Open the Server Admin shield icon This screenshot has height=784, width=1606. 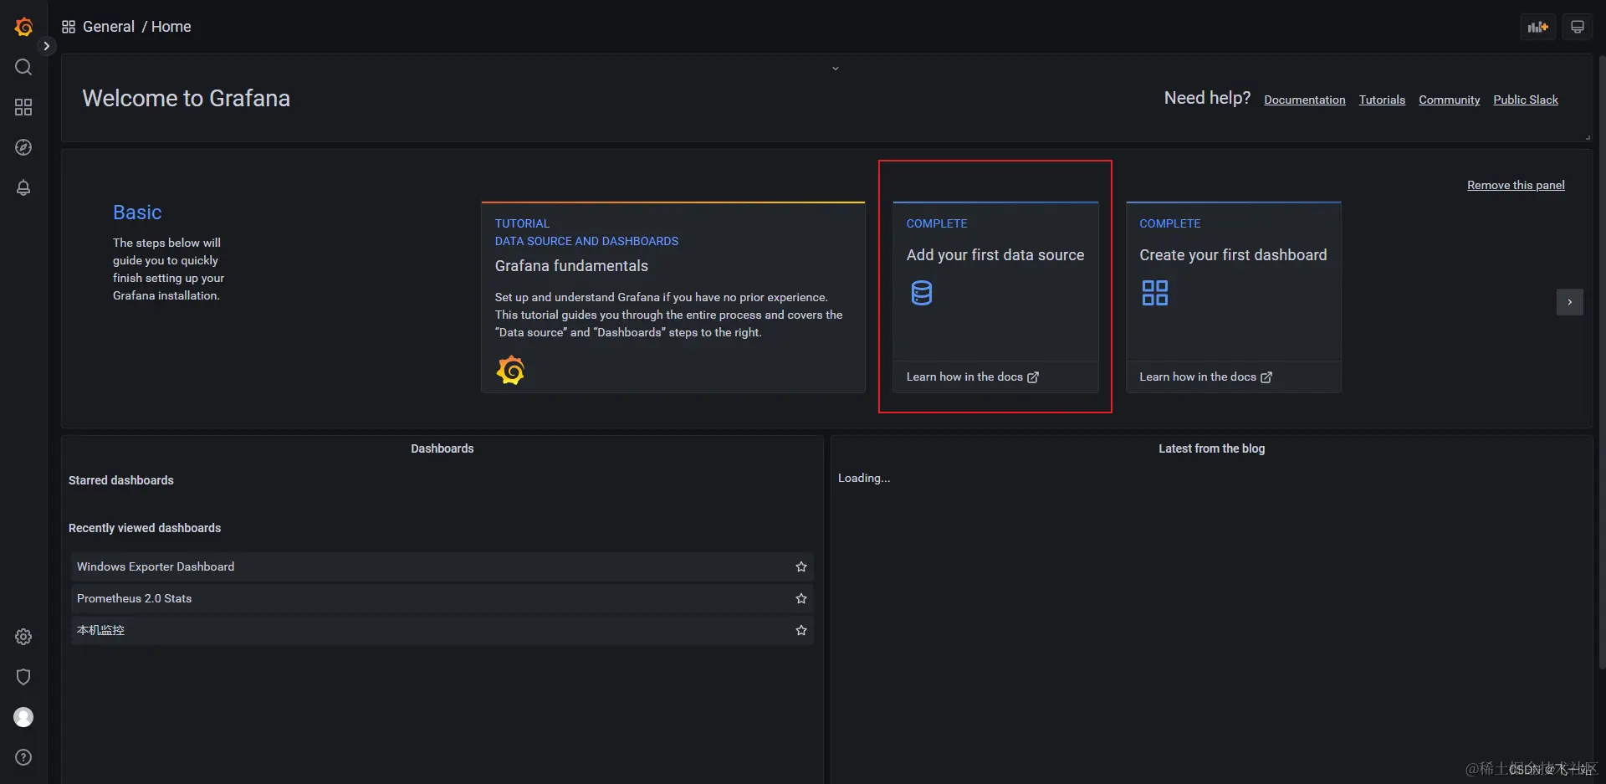23,677
